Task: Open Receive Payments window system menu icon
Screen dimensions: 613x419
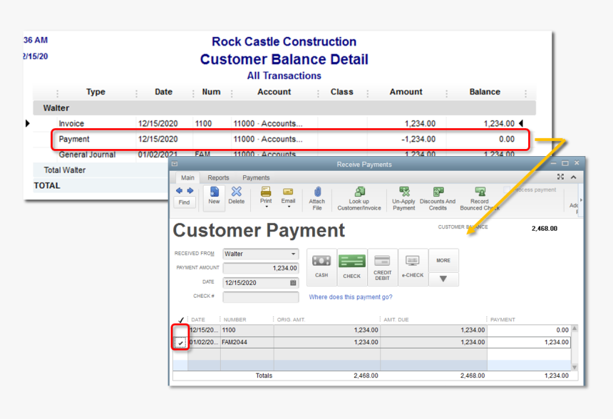Action: (175, 164)
